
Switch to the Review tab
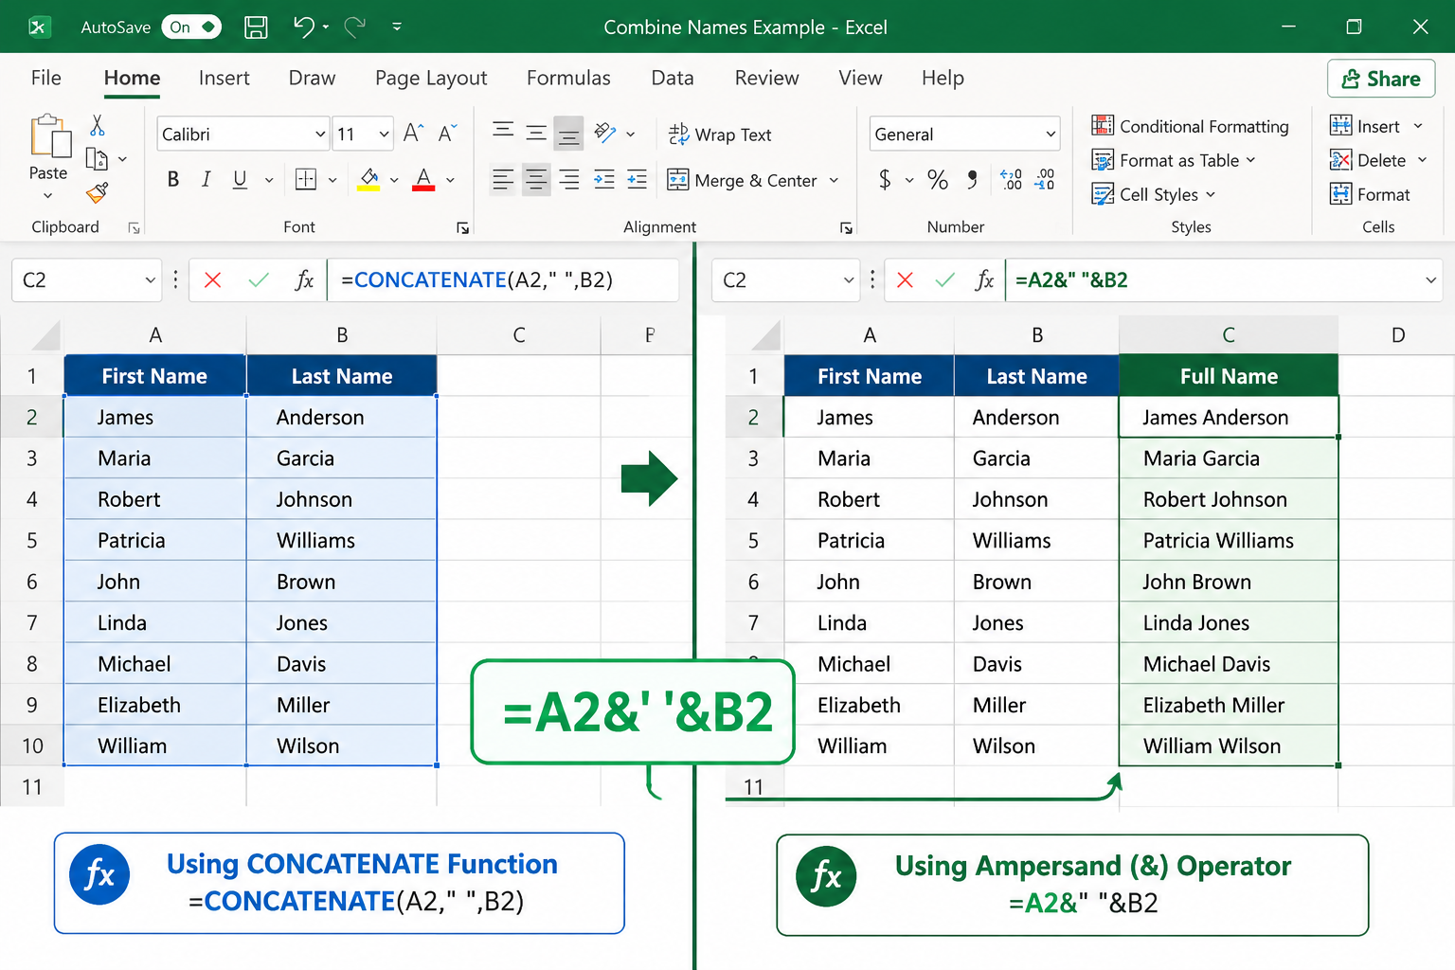coord(766,78)
